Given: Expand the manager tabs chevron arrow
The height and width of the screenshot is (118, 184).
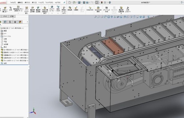Looking at the screenshot, I should (27, 22).
